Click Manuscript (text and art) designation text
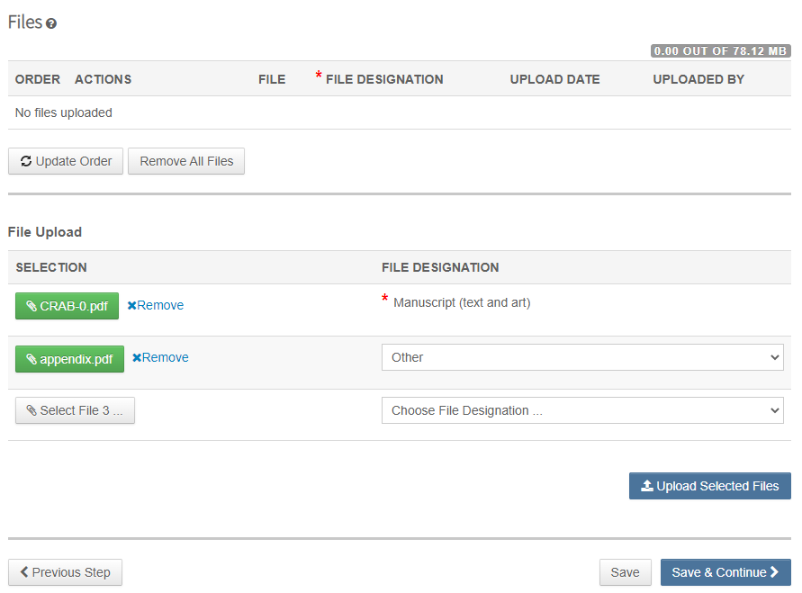The width and height of the screenshot is (802, 593). (x=462, y=302)
